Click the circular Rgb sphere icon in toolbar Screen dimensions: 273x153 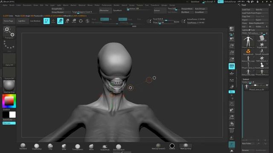[x=81, y=21]
